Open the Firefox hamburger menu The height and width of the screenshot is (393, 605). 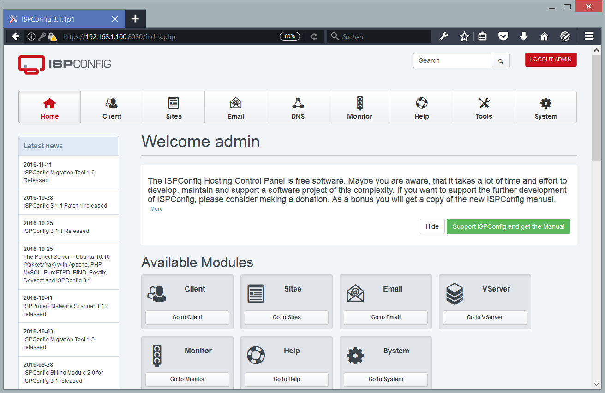[x=589, y=36]
